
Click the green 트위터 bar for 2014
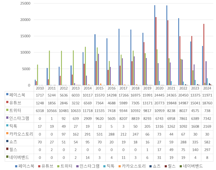(x=85, y=66)
